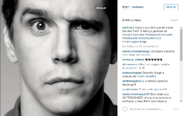Open the #oabraçodamoda hashtag
Screen dimensions: 183x116
(x=150, y=38)
